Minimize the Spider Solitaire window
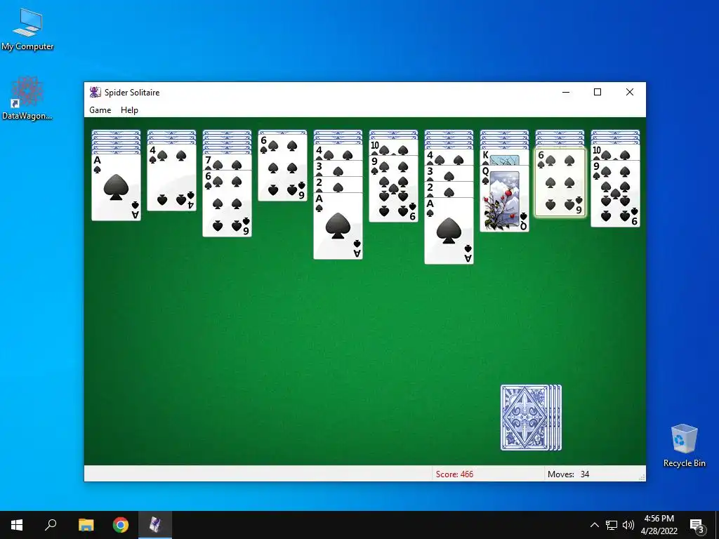The height and width of the screenshot is (539, 719). pos(566,92)
